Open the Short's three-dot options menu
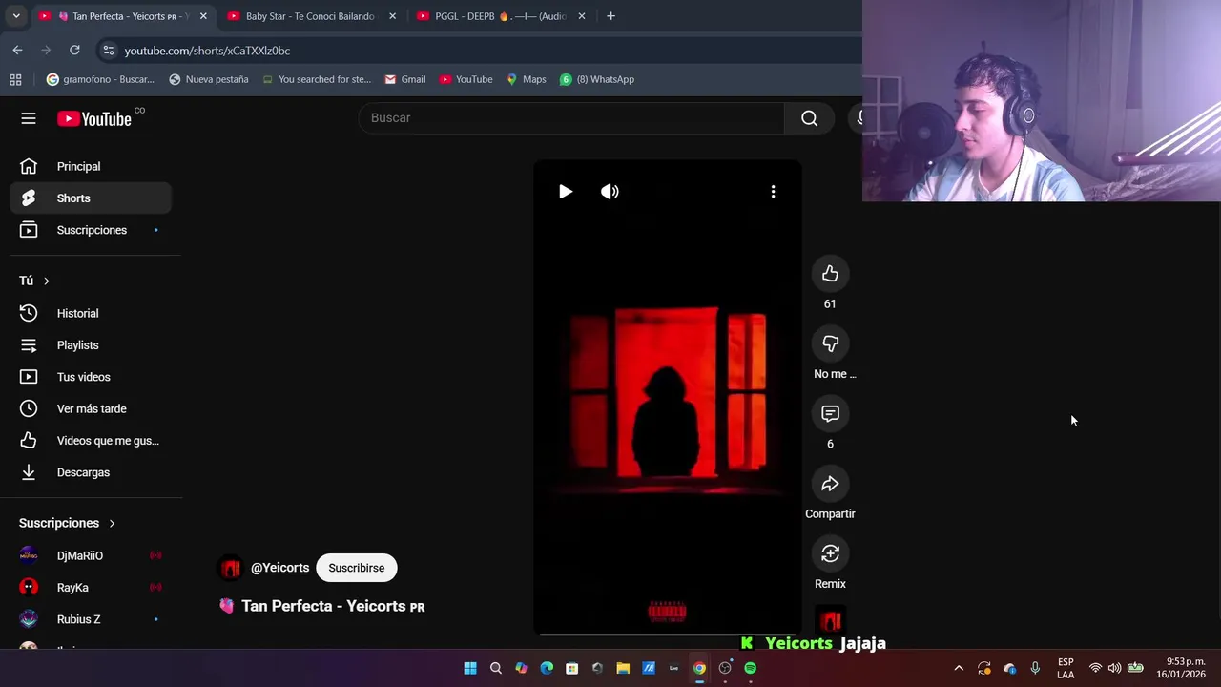This screenshot has height=687, width=1221. click(773, 192)
